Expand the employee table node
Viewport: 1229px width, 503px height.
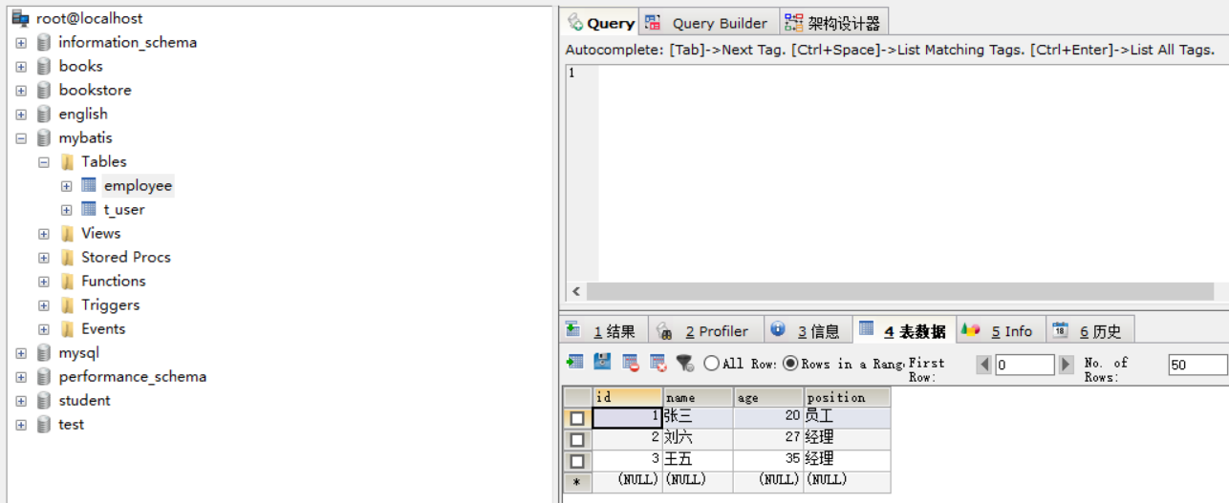coord(66,186)
